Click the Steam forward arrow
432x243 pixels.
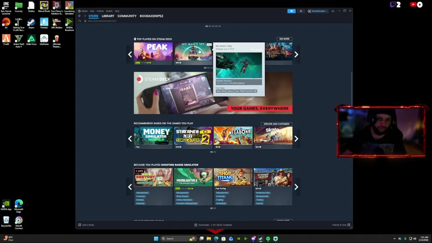click(84, 16)
